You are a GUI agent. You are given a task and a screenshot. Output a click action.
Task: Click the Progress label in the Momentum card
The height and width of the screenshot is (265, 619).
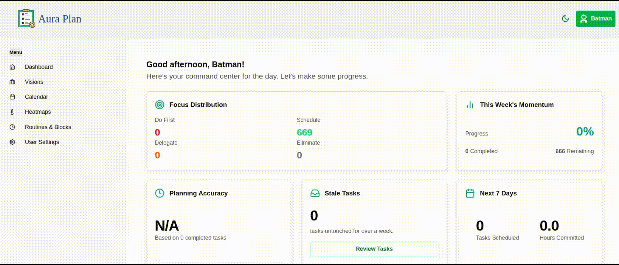[476, 134]
